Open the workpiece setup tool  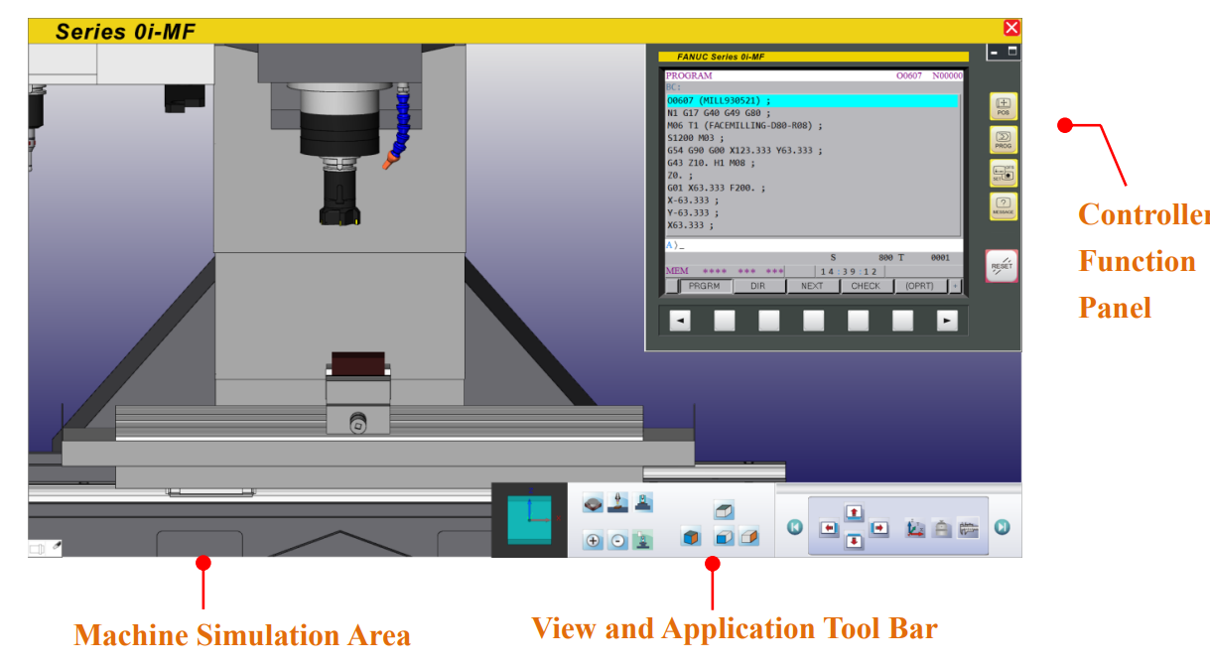pyautogui.click(x=942, y=529)
